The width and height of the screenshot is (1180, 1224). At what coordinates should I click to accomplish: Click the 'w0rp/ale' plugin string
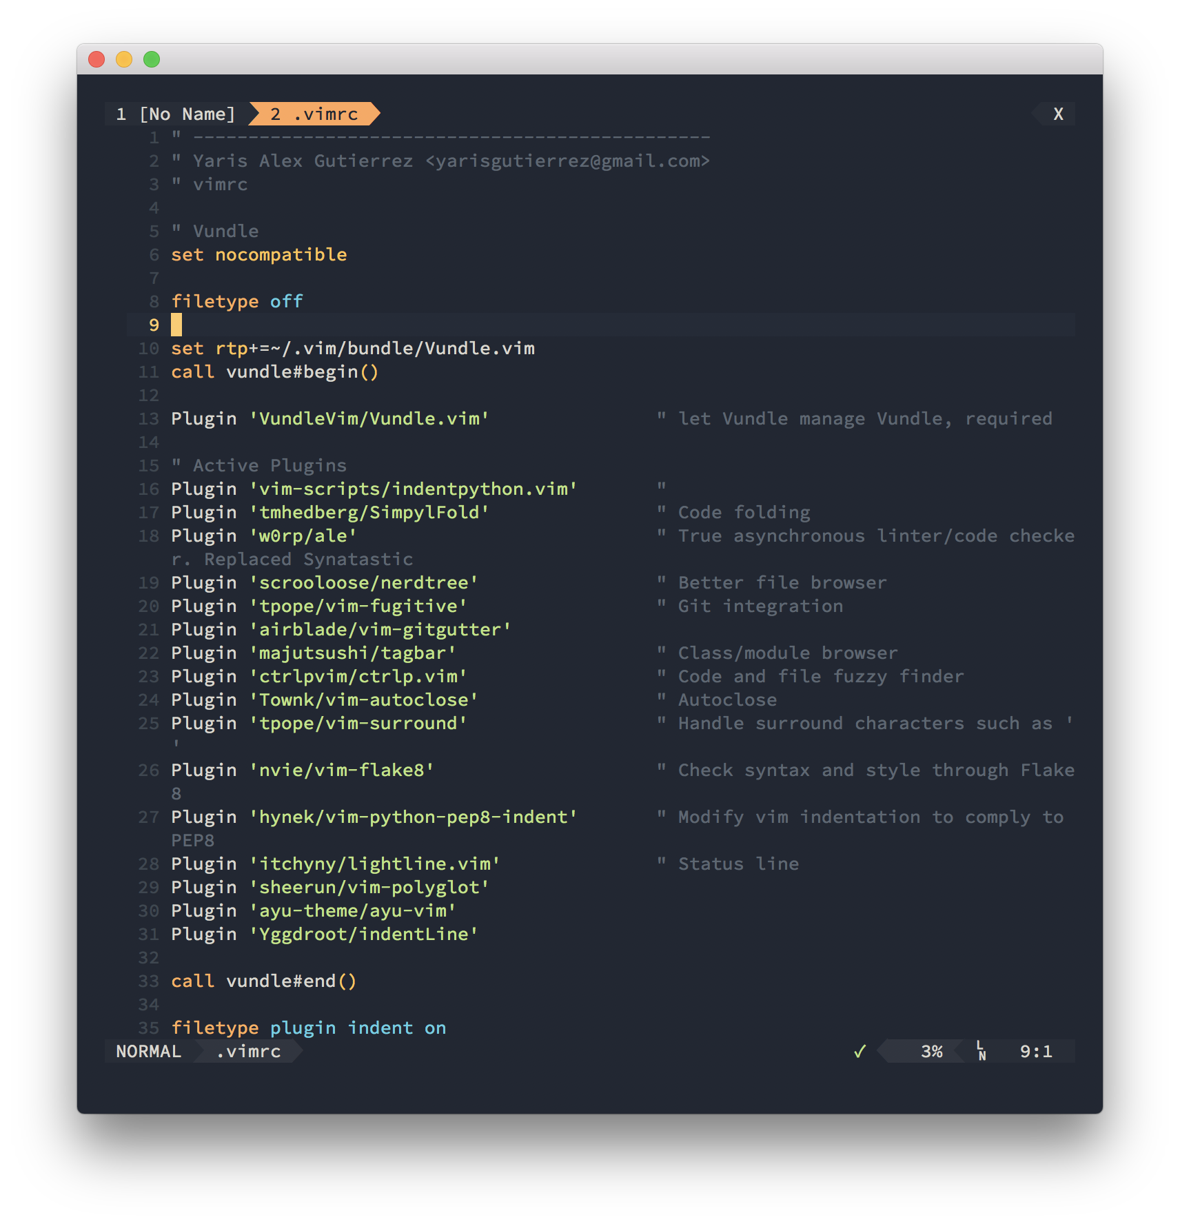pyautogui.click(x=303, y=535)
